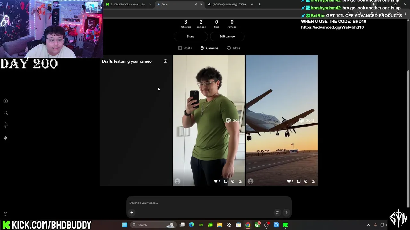
Task: Open the video settings sliders icon
Action: (x=277, y=212)
